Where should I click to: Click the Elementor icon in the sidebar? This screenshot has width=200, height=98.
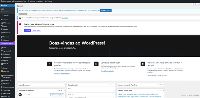pos(2,37)
